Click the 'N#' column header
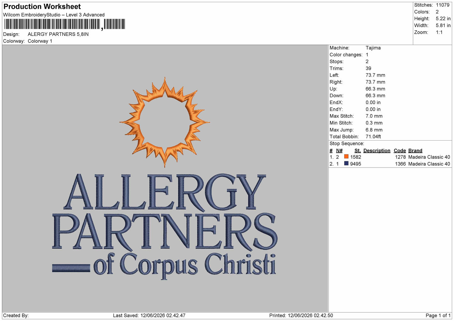 339,151
